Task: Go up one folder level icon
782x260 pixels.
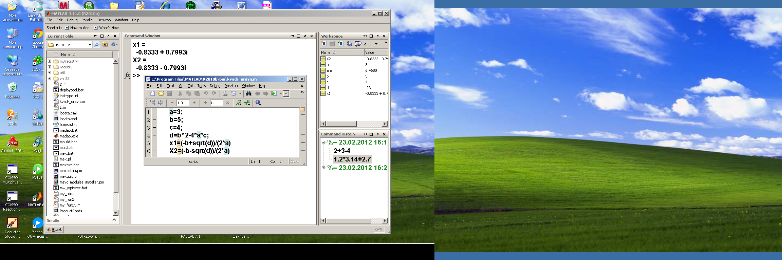Action: click(105, 45)
